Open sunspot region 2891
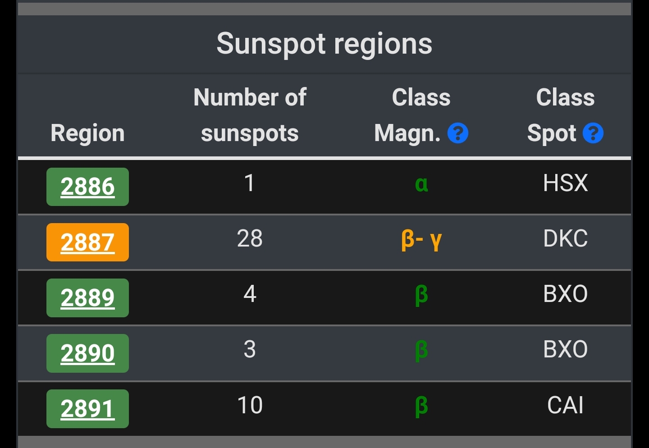Image resolution: width=649 pixels, height=448 pixels. coord(87,409)
